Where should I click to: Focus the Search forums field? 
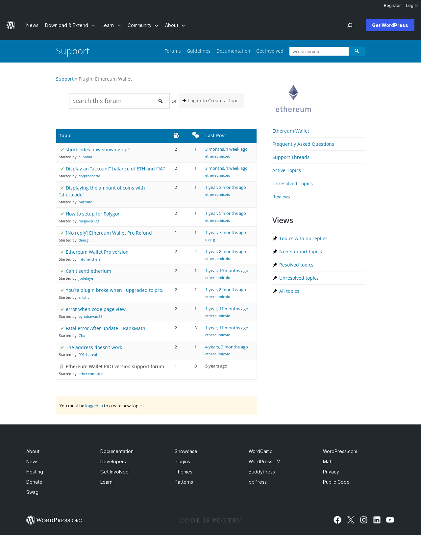(x=319, y=51)
